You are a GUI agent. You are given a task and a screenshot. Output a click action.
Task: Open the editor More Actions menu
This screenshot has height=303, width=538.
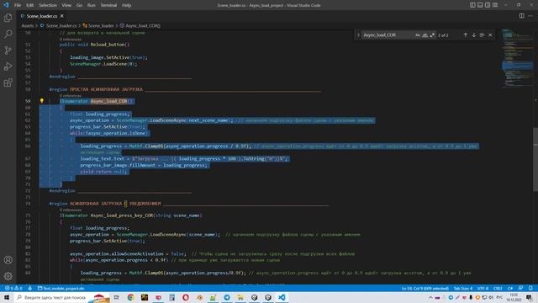click(530, 16)
